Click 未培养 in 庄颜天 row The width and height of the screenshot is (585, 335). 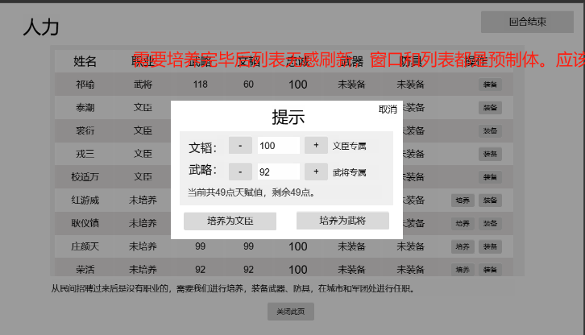[143, 246]
